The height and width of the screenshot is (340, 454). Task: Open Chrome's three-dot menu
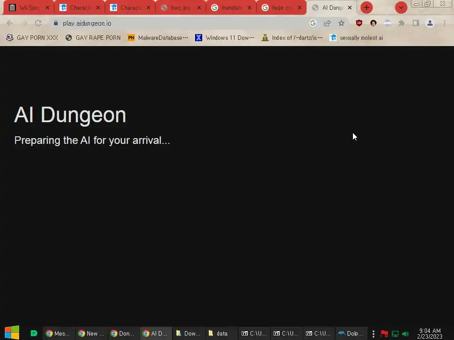point(444,23)
